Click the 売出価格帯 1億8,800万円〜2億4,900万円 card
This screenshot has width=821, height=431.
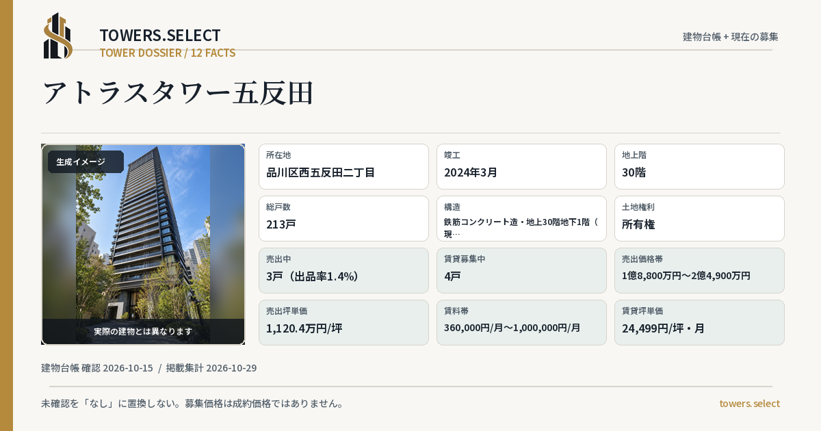(x=699, y=270)
